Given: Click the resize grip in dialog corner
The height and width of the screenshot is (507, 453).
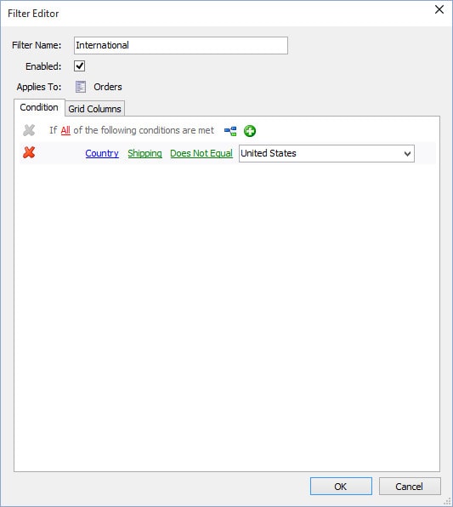Looking at the screenshot, I should 448,502.
